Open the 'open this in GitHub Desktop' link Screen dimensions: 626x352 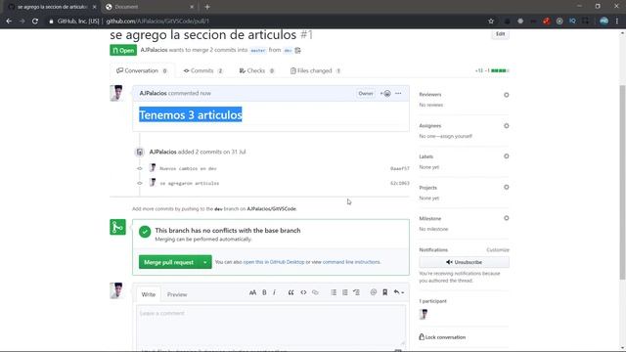274,262
